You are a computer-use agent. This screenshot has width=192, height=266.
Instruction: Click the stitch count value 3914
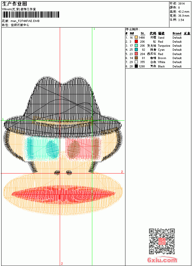pos(181,3)
